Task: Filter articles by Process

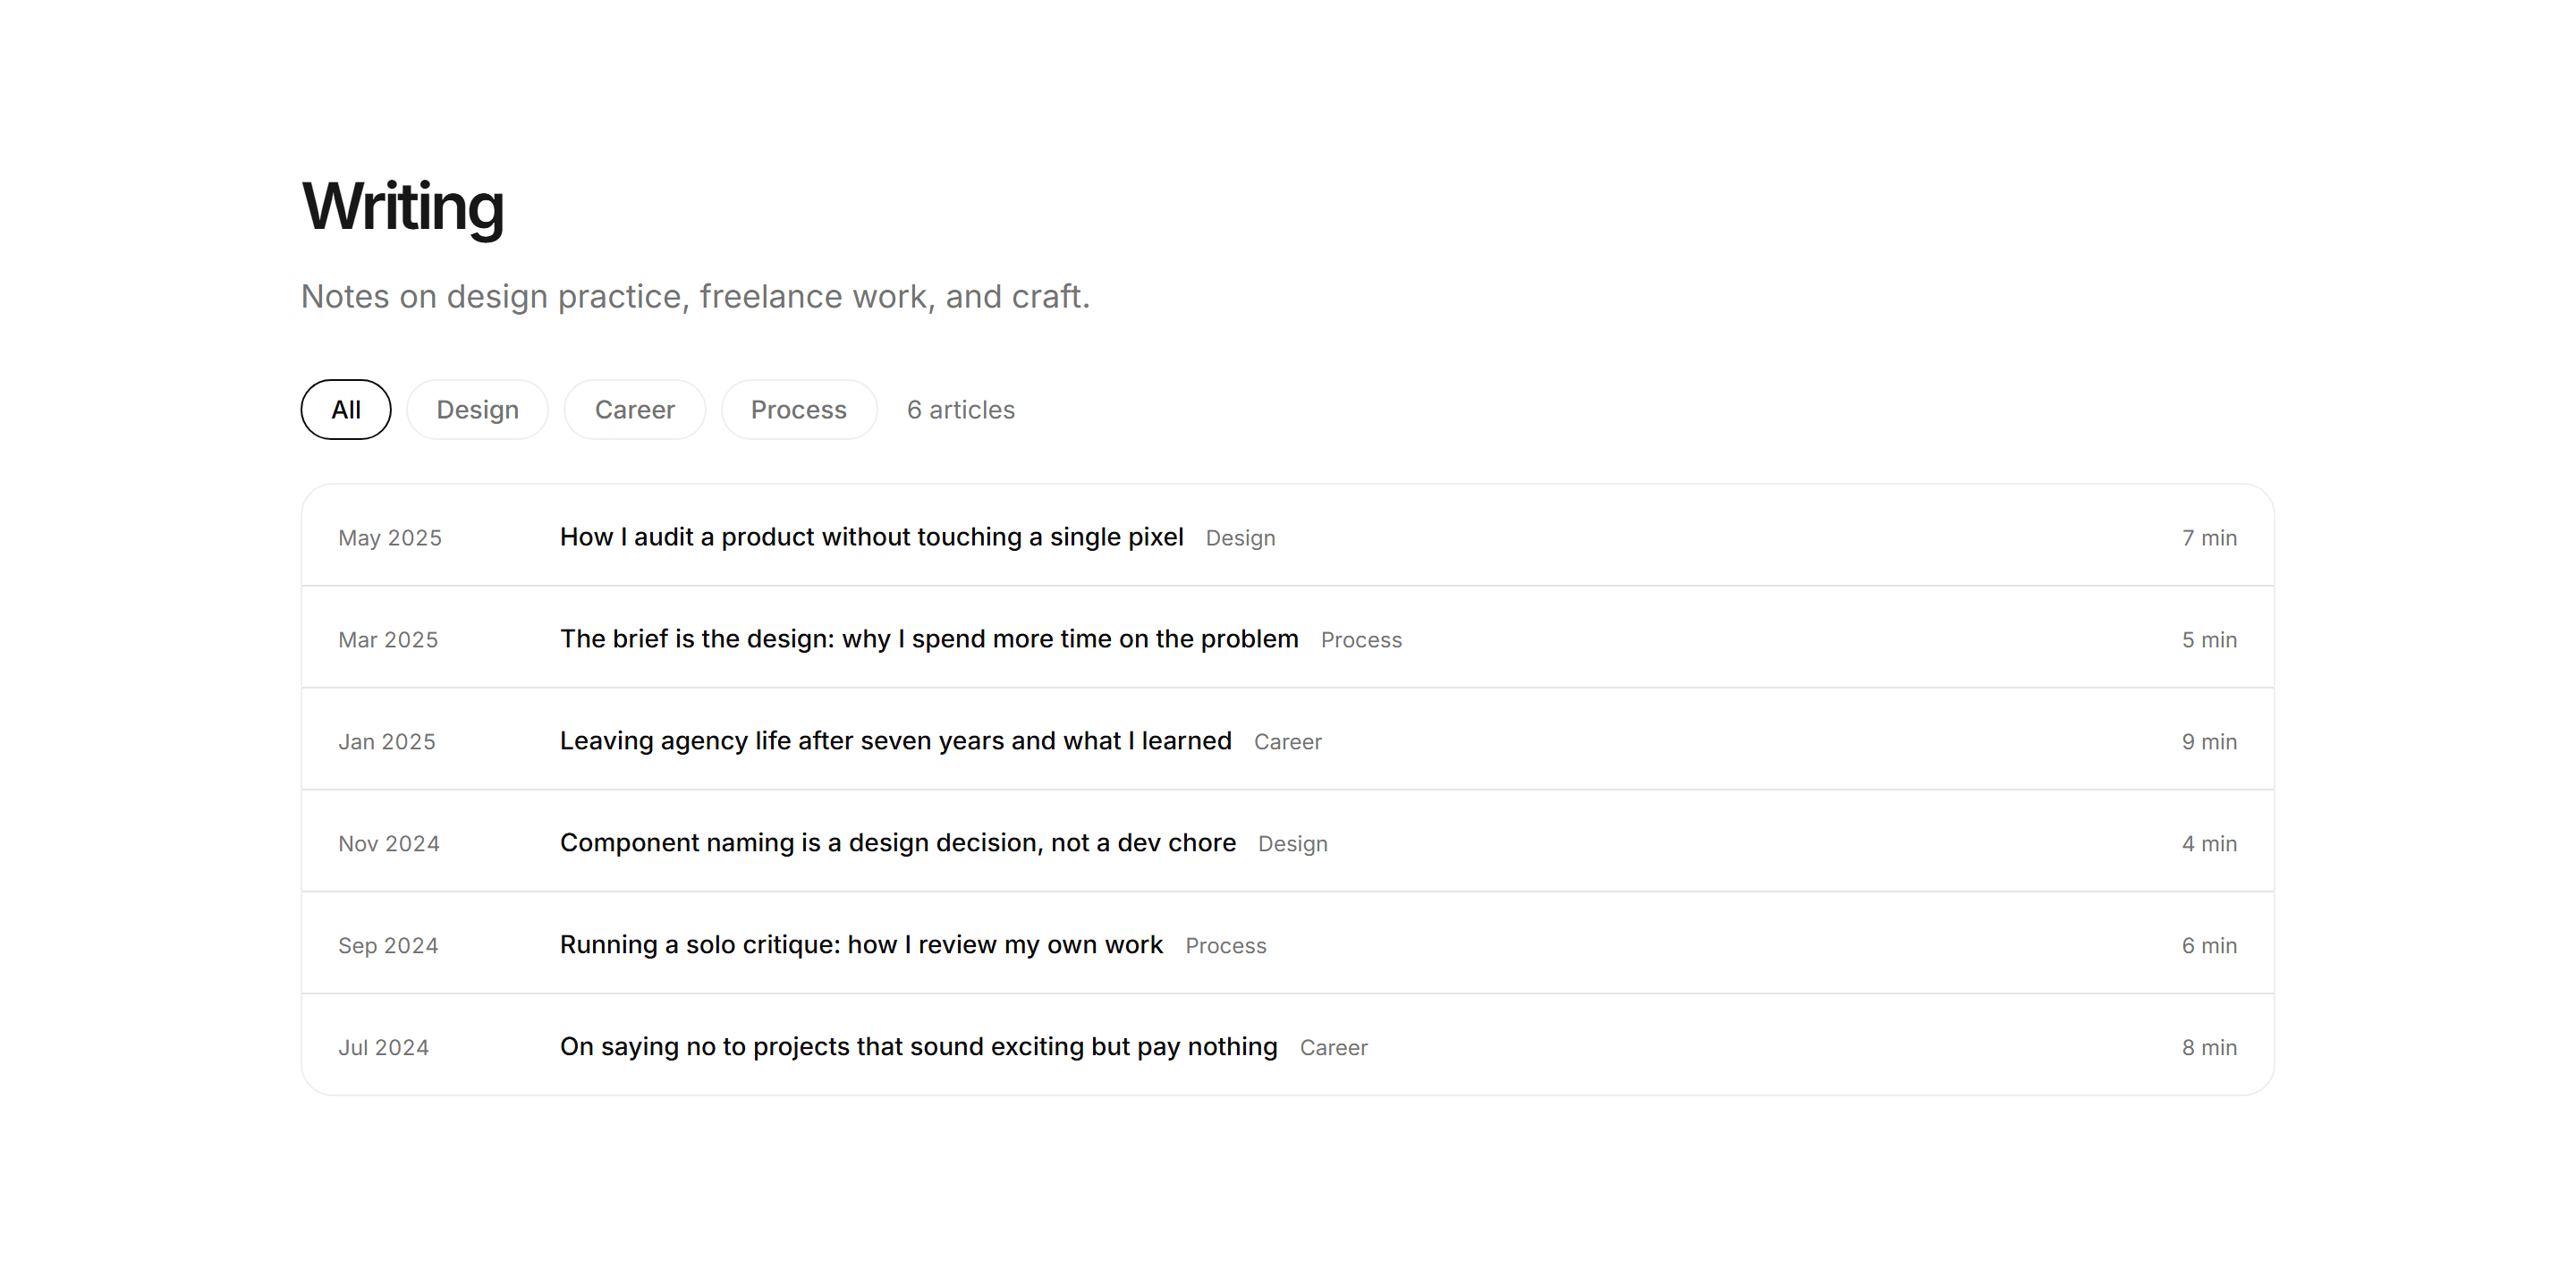Action: point(798,409)
